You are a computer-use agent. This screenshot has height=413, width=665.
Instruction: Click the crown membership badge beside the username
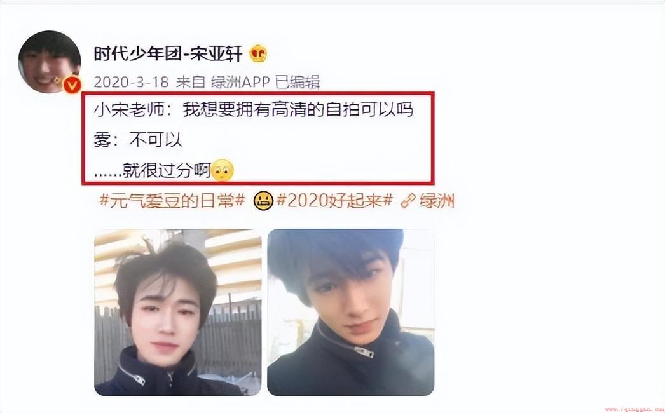point(258,54)
